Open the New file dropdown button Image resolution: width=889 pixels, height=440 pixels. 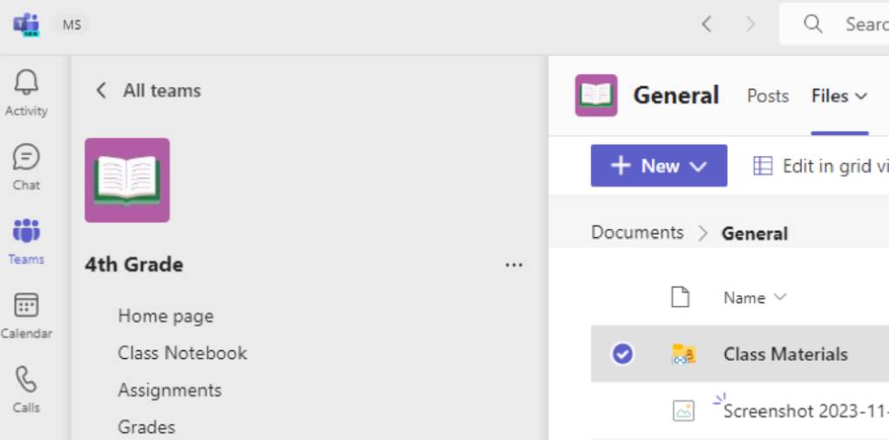click(659, 166)
